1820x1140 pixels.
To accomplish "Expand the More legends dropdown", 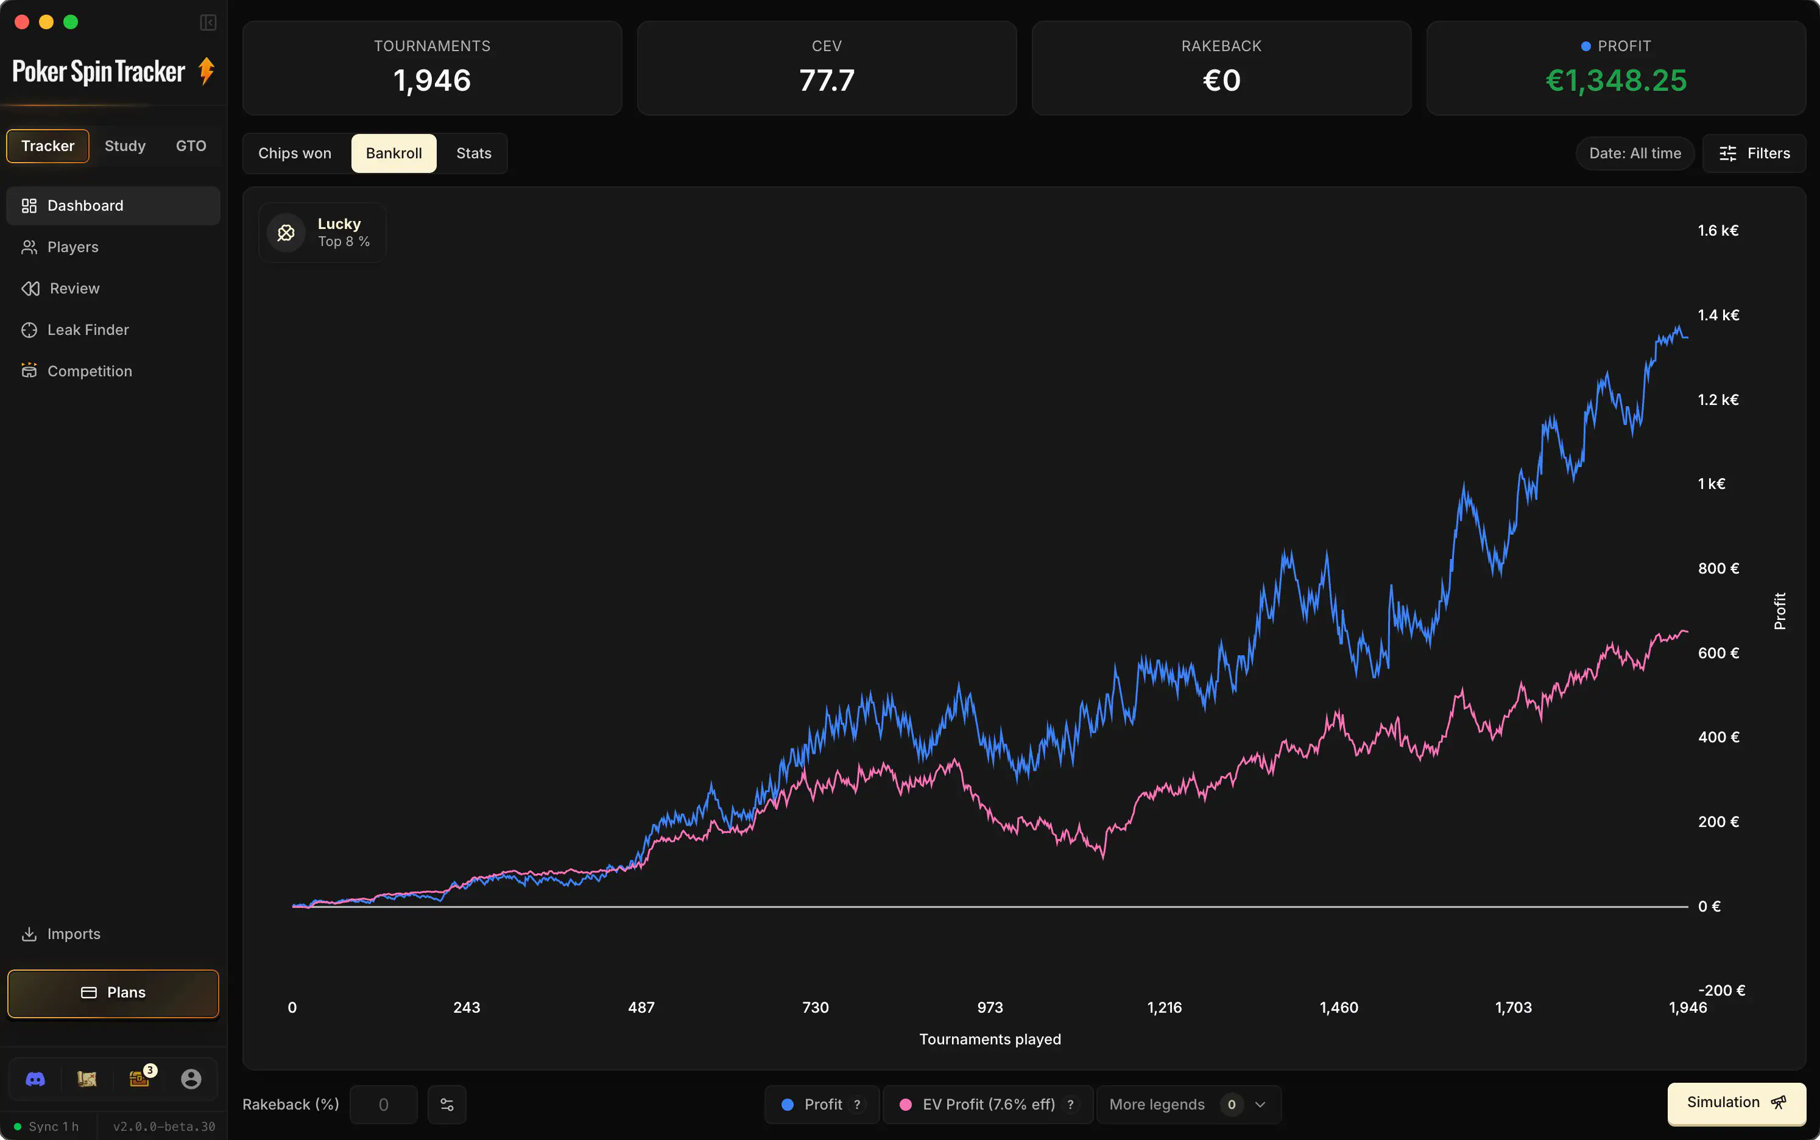I will [1188, 1105].
